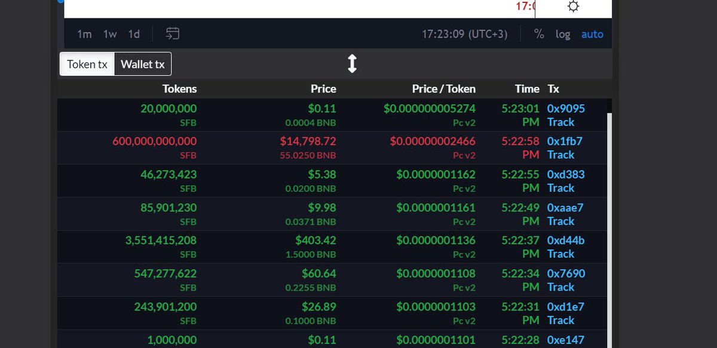Click the $403.42 price cell
This screenshot has width=717, height=348.
(315, 241)
